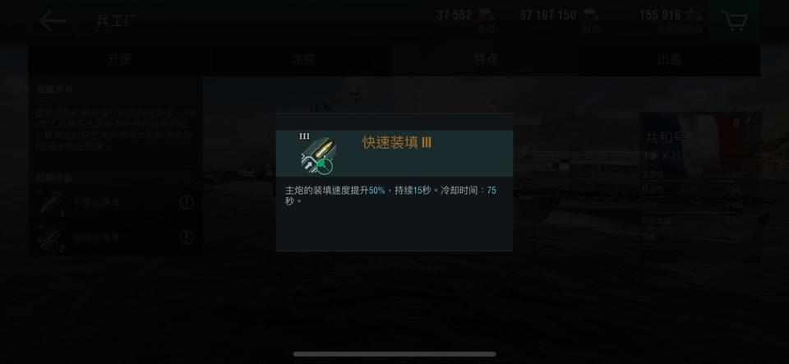The width and height of the screenshot is (789, 364).
Task: Tap the back arrow beside 兵工厂
Action: pos(53,21)
